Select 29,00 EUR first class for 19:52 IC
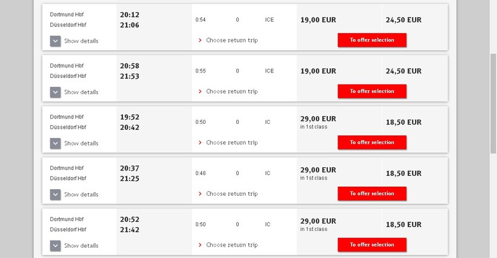The width and height of the screenshot is (497, 258). click(x=318, y=120)
